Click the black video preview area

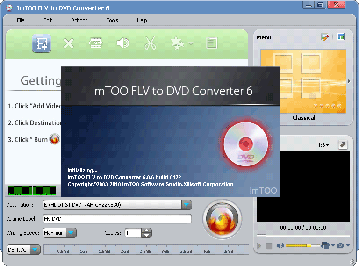315,187
